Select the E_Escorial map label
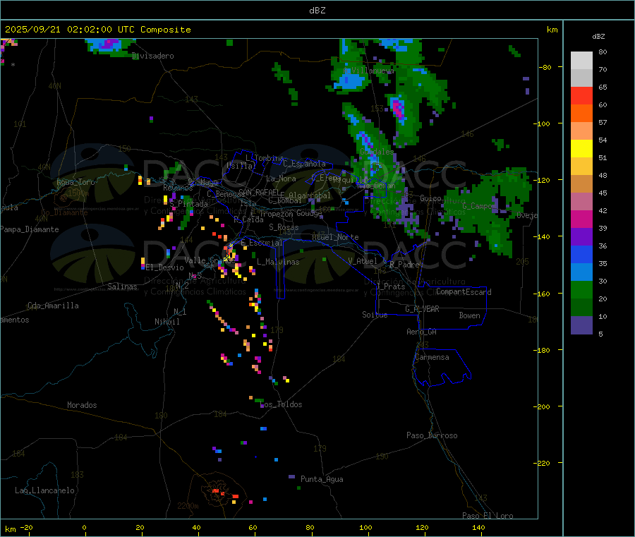The width and height of the screenshot is (635, 537). coord(262,243)
